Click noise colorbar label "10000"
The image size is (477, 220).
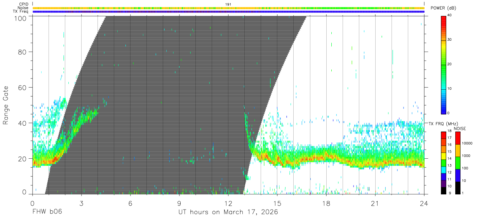click(467, 143)
